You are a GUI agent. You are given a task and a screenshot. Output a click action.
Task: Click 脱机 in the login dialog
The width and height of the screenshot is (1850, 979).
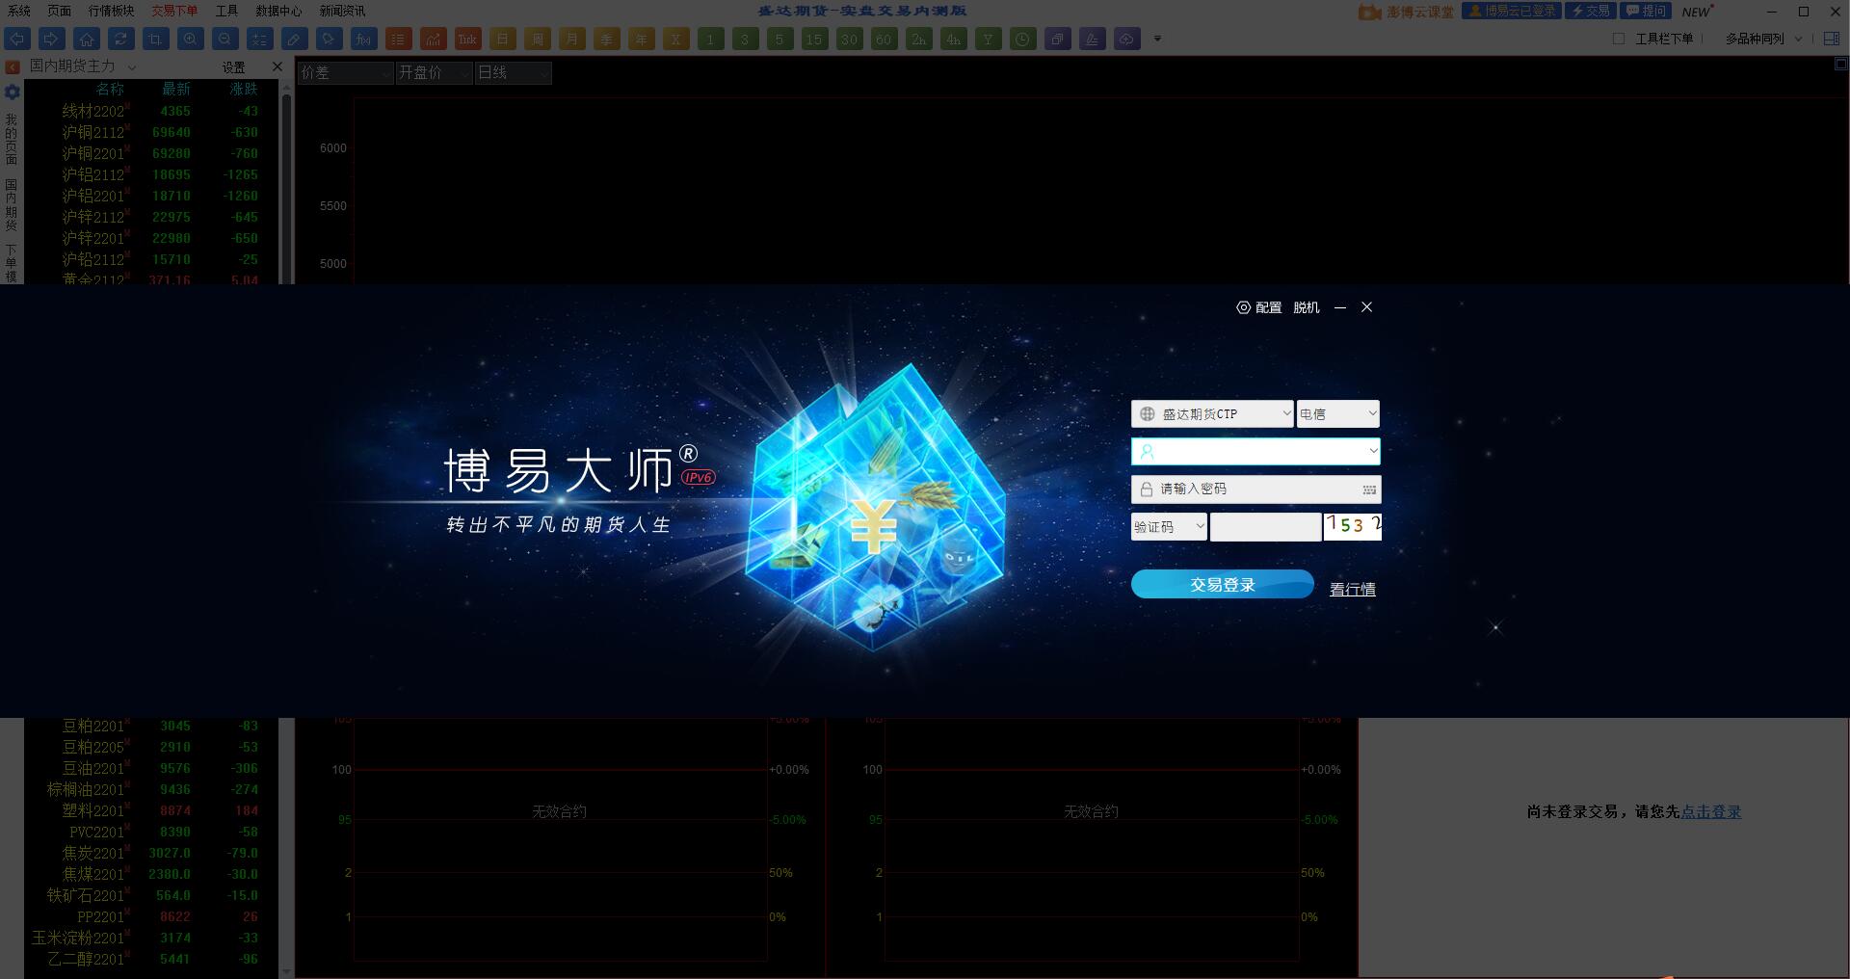[x=1307, y=307]
